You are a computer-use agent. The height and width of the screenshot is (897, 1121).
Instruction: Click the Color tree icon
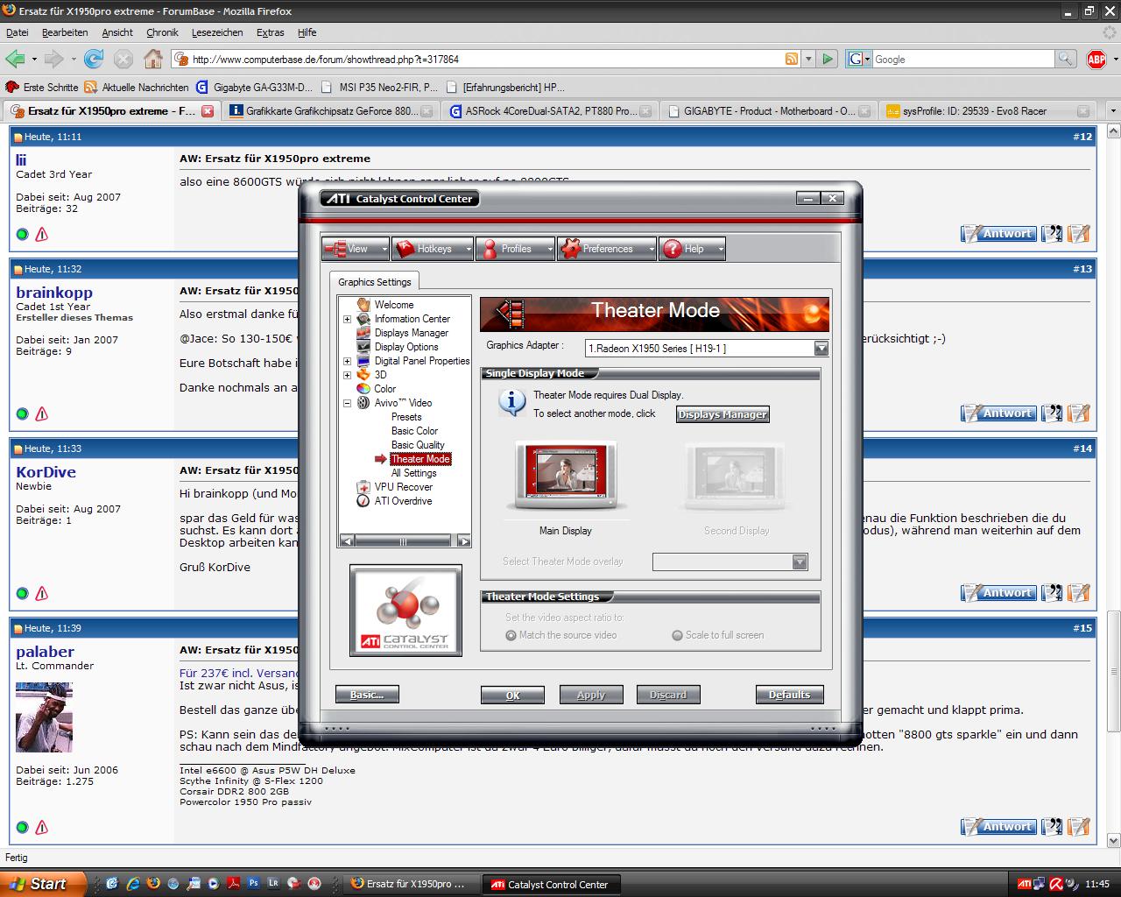[x=363, y=389]
